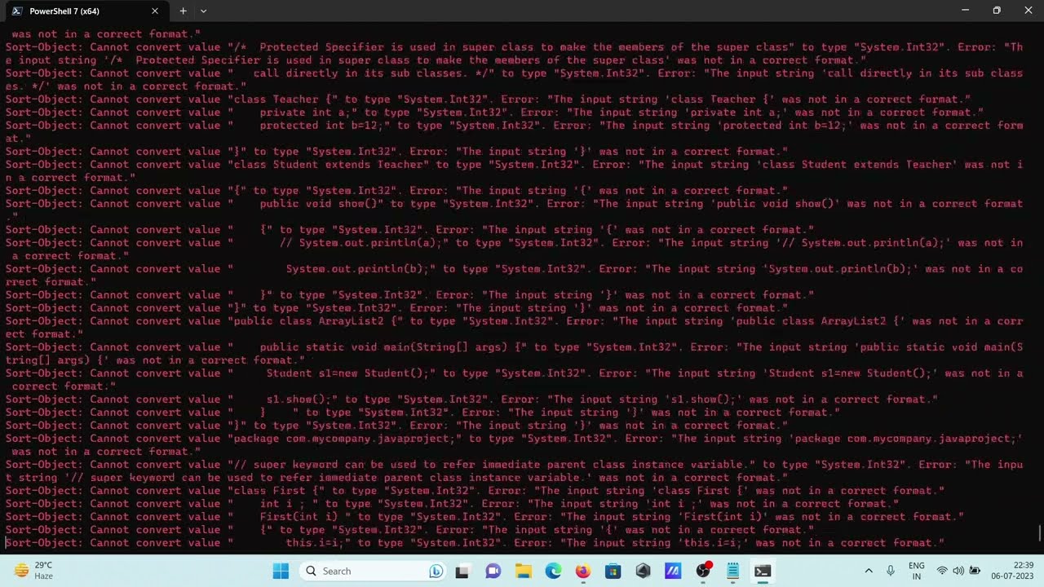
Task: Close the PowerShell 7 (x64) tab
Action: click(155, 11)
